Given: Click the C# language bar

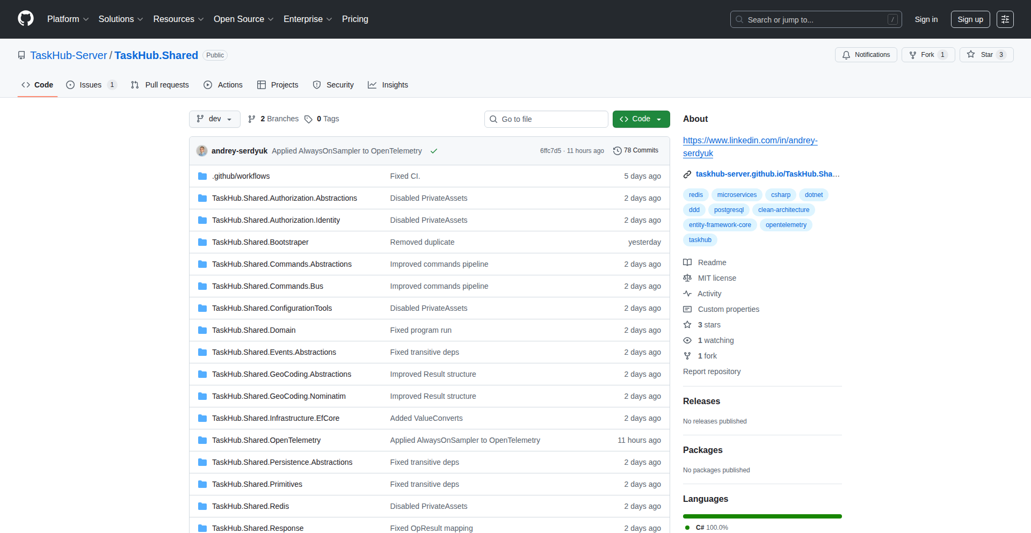Looking at the screenshot, I should (762, 516).
